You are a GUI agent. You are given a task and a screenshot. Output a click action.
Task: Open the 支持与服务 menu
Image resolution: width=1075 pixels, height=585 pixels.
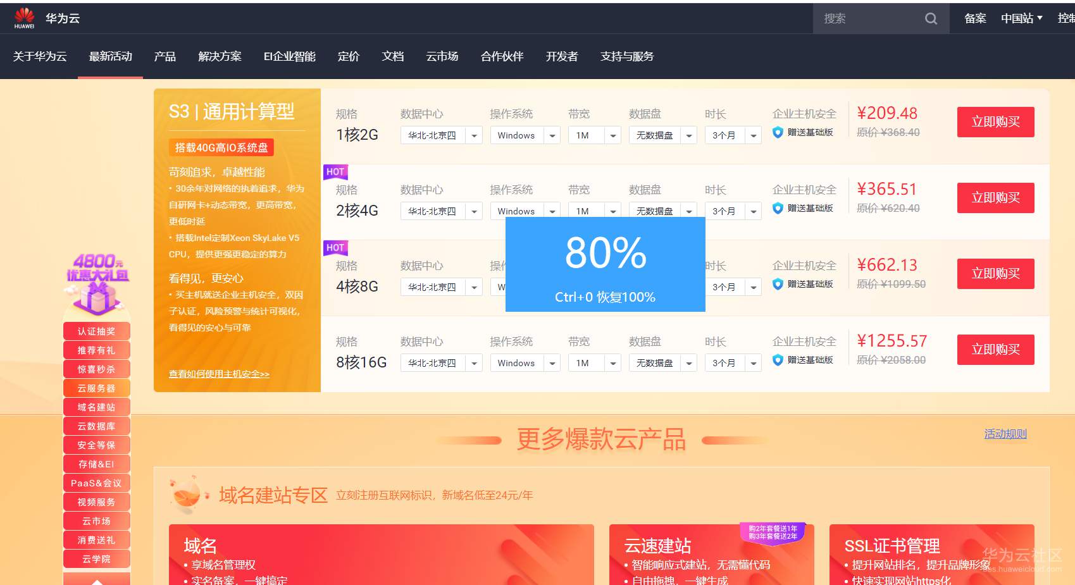(x=627, y=56)
